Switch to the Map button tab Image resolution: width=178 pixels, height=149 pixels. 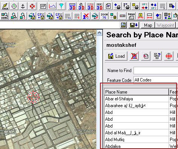click(x=148, y=25)
